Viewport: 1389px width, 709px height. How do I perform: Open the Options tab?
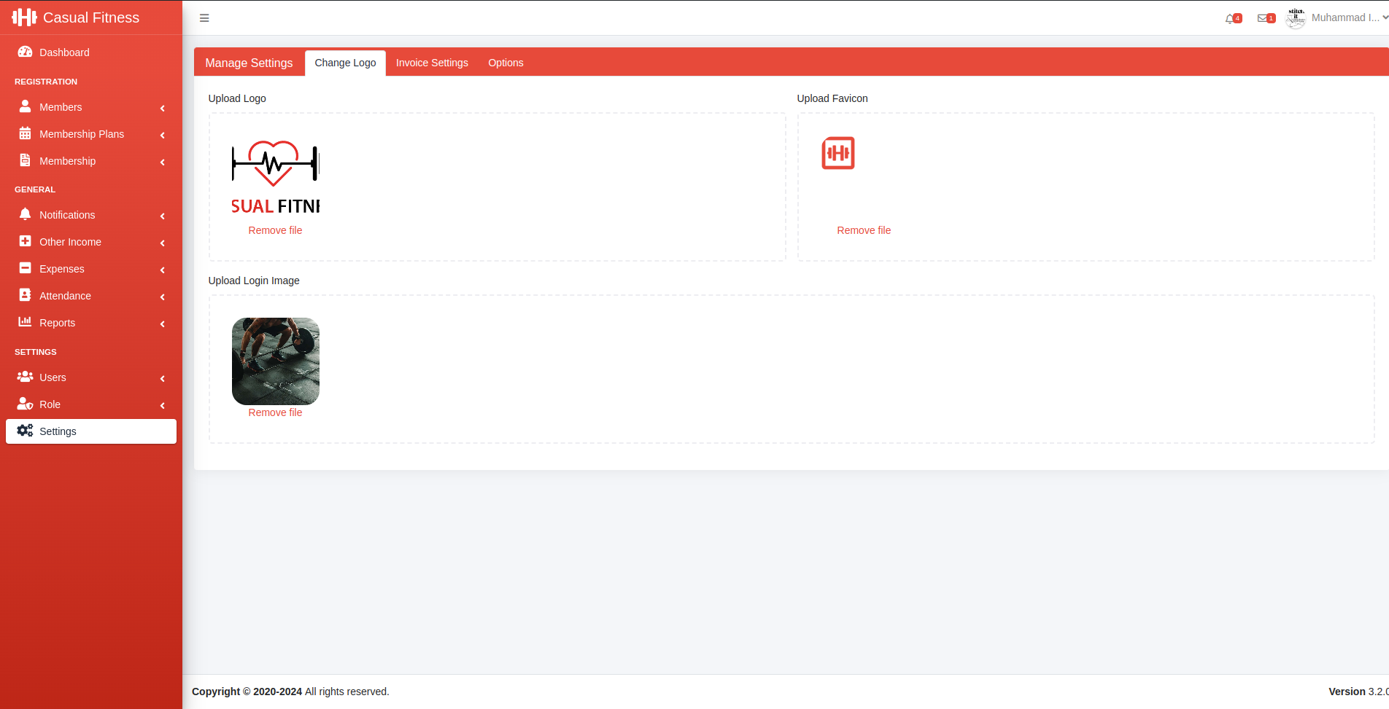click(x=506, y=63)
